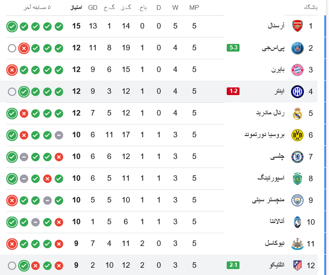Open PSG's live 5-3 score badge

point(233,48)
